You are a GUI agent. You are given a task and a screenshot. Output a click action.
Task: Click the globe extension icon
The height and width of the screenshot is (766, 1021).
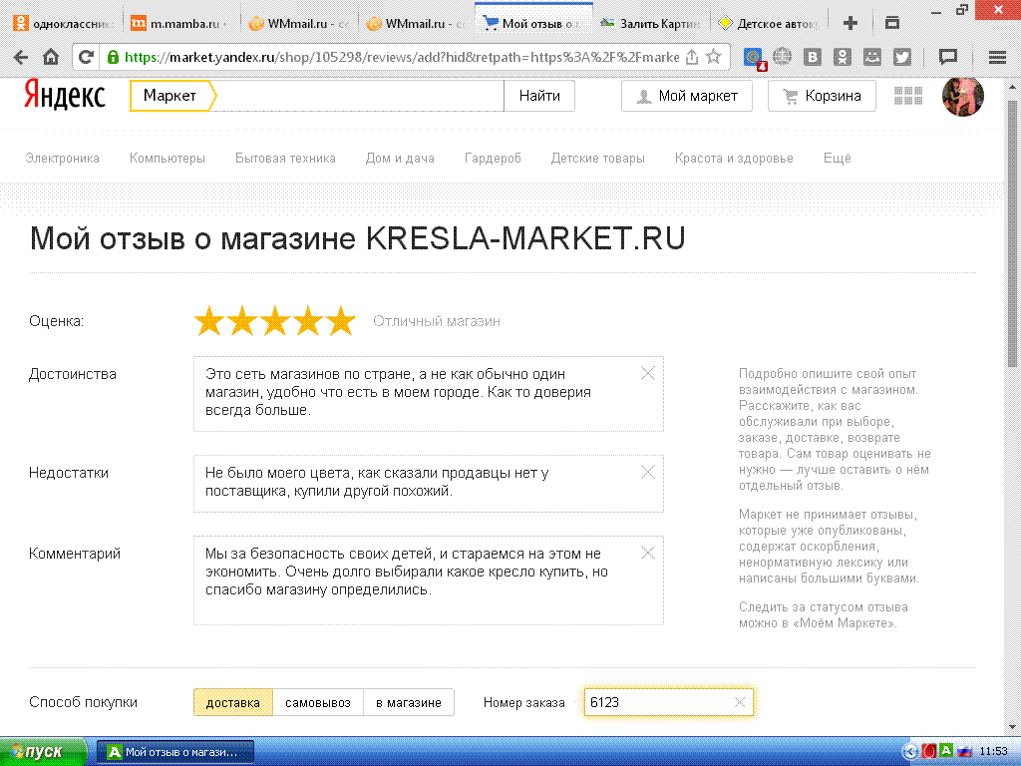pyautogui.click(x=782, y=57)
